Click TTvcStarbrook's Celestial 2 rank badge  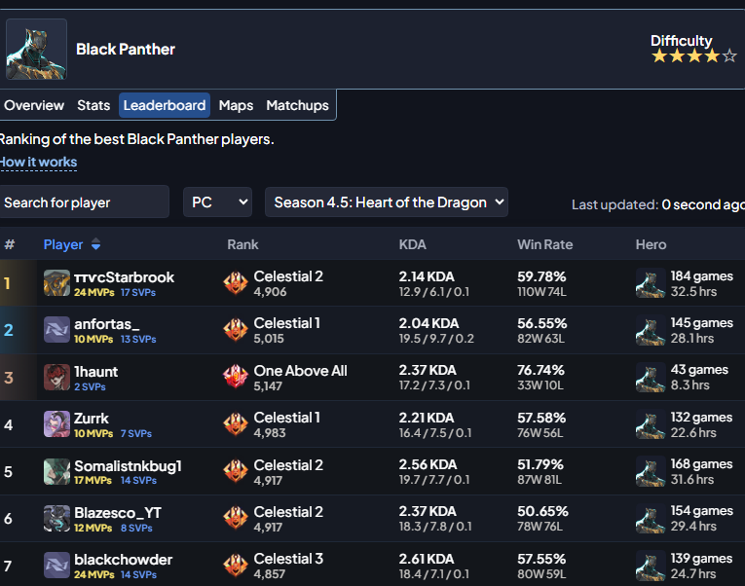pos(236,283)
